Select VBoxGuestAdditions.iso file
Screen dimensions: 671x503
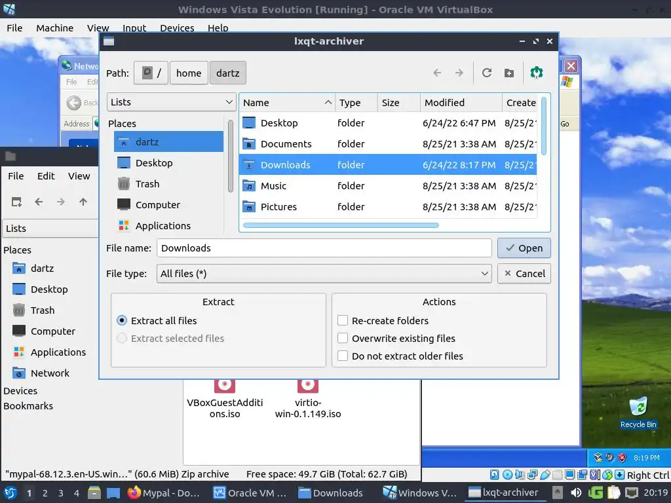coord(225,398)
